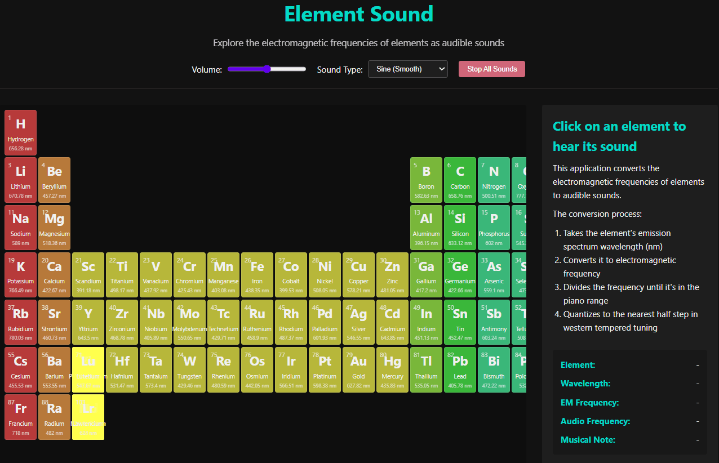The height and width of the screenshot is (463, 719).
Task: Select the Zinc (Zn) tile
Action: [392, 275]
